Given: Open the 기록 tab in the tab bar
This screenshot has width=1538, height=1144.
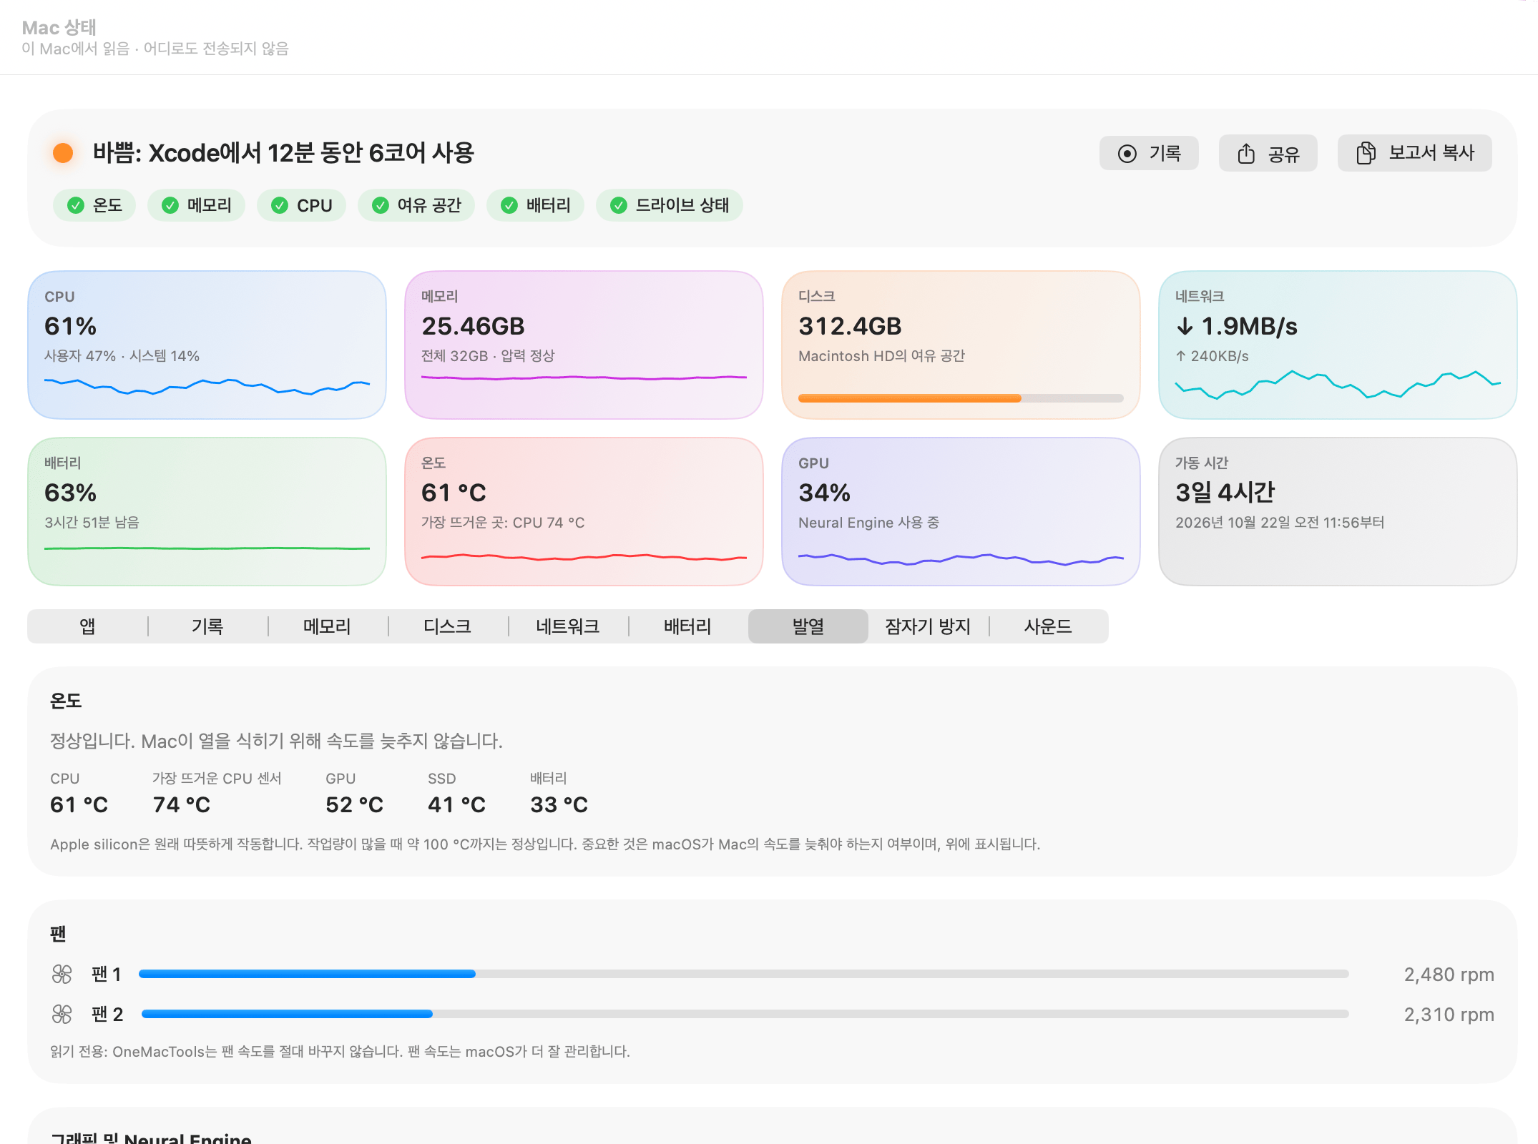Looking at the screenshot, I should (207, 626).
